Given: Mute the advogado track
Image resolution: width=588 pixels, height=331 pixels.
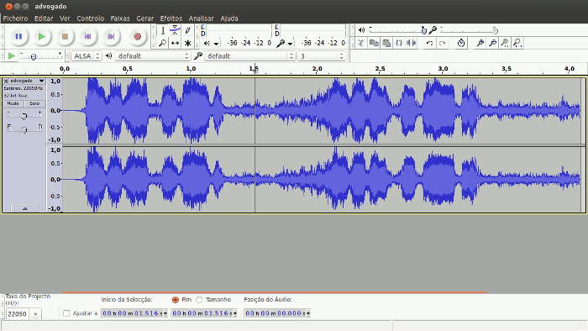Looking at the screenshot, I should tap(13, 103).
